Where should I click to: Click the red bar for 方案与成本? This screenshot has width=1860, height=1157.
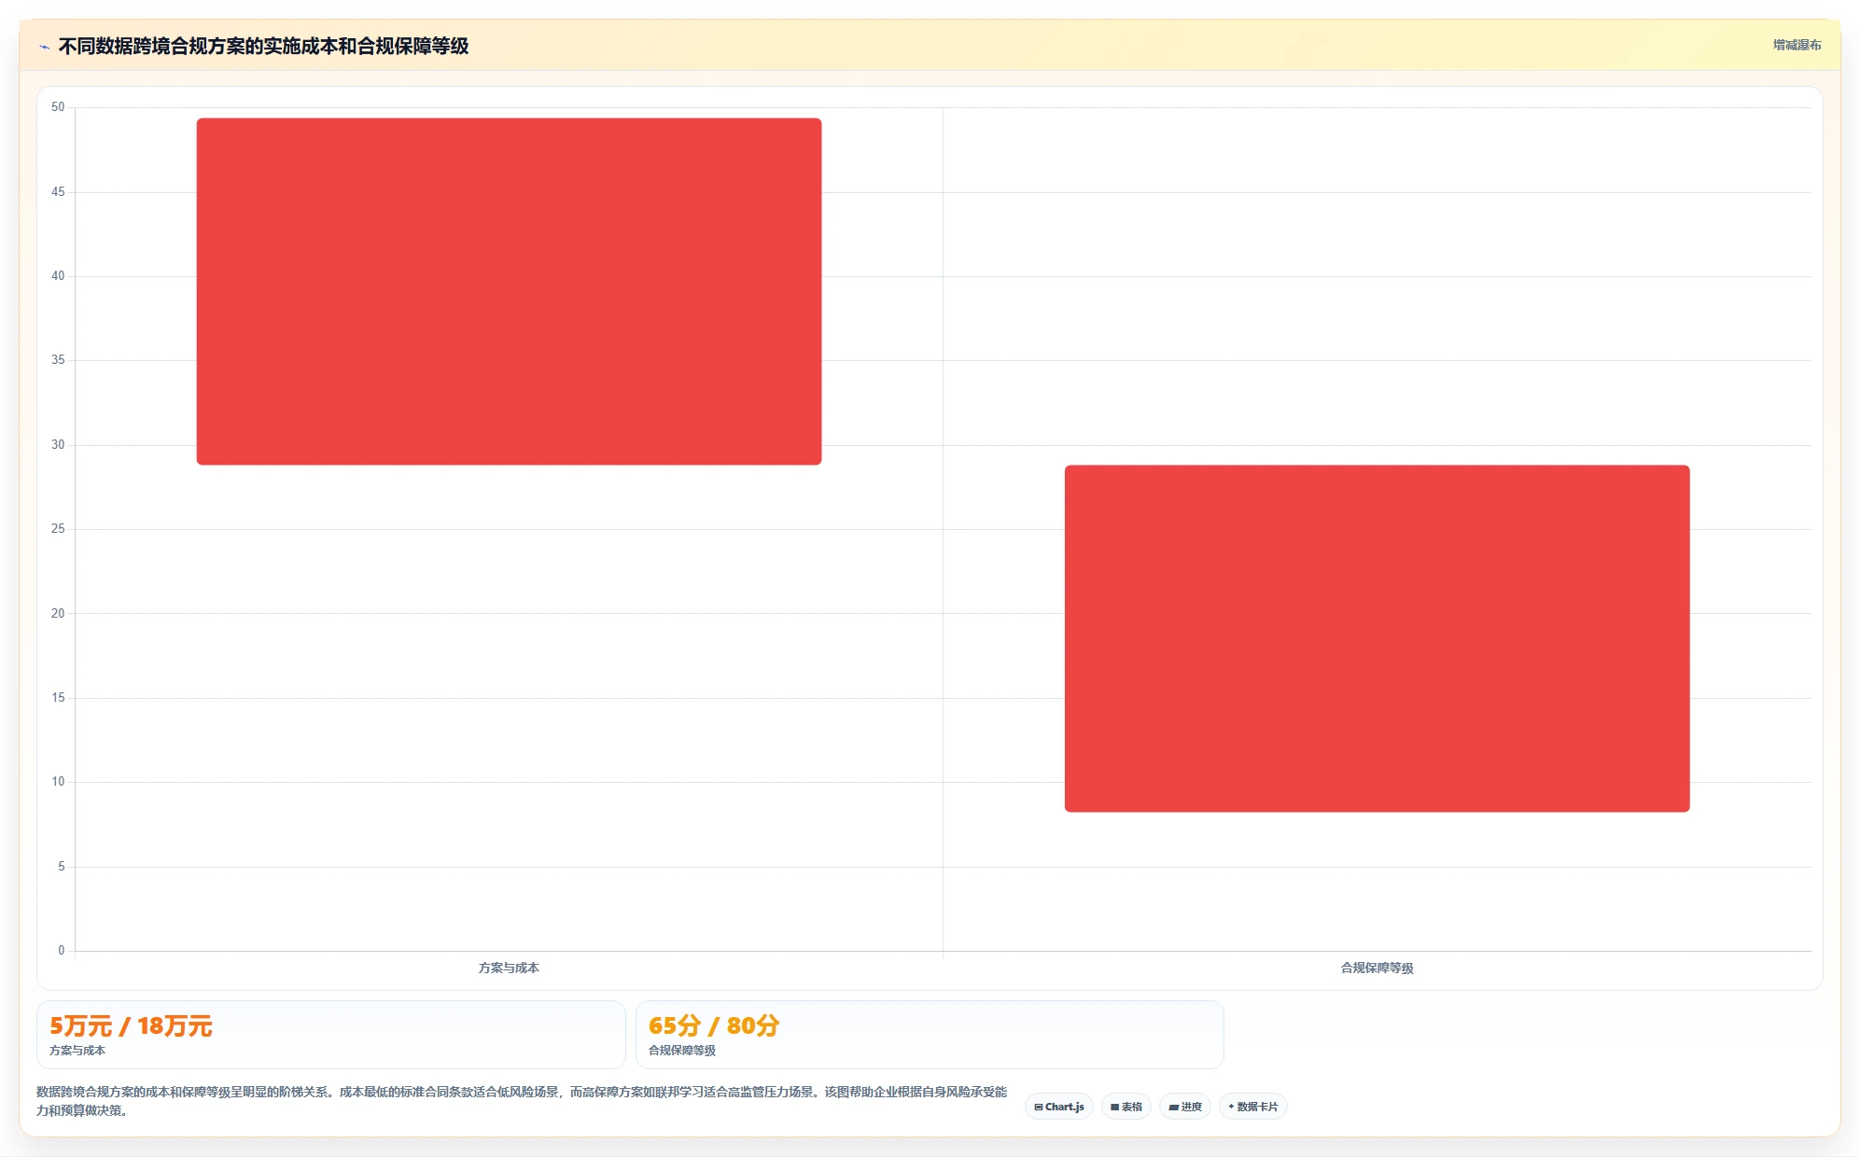coord(509,291)
